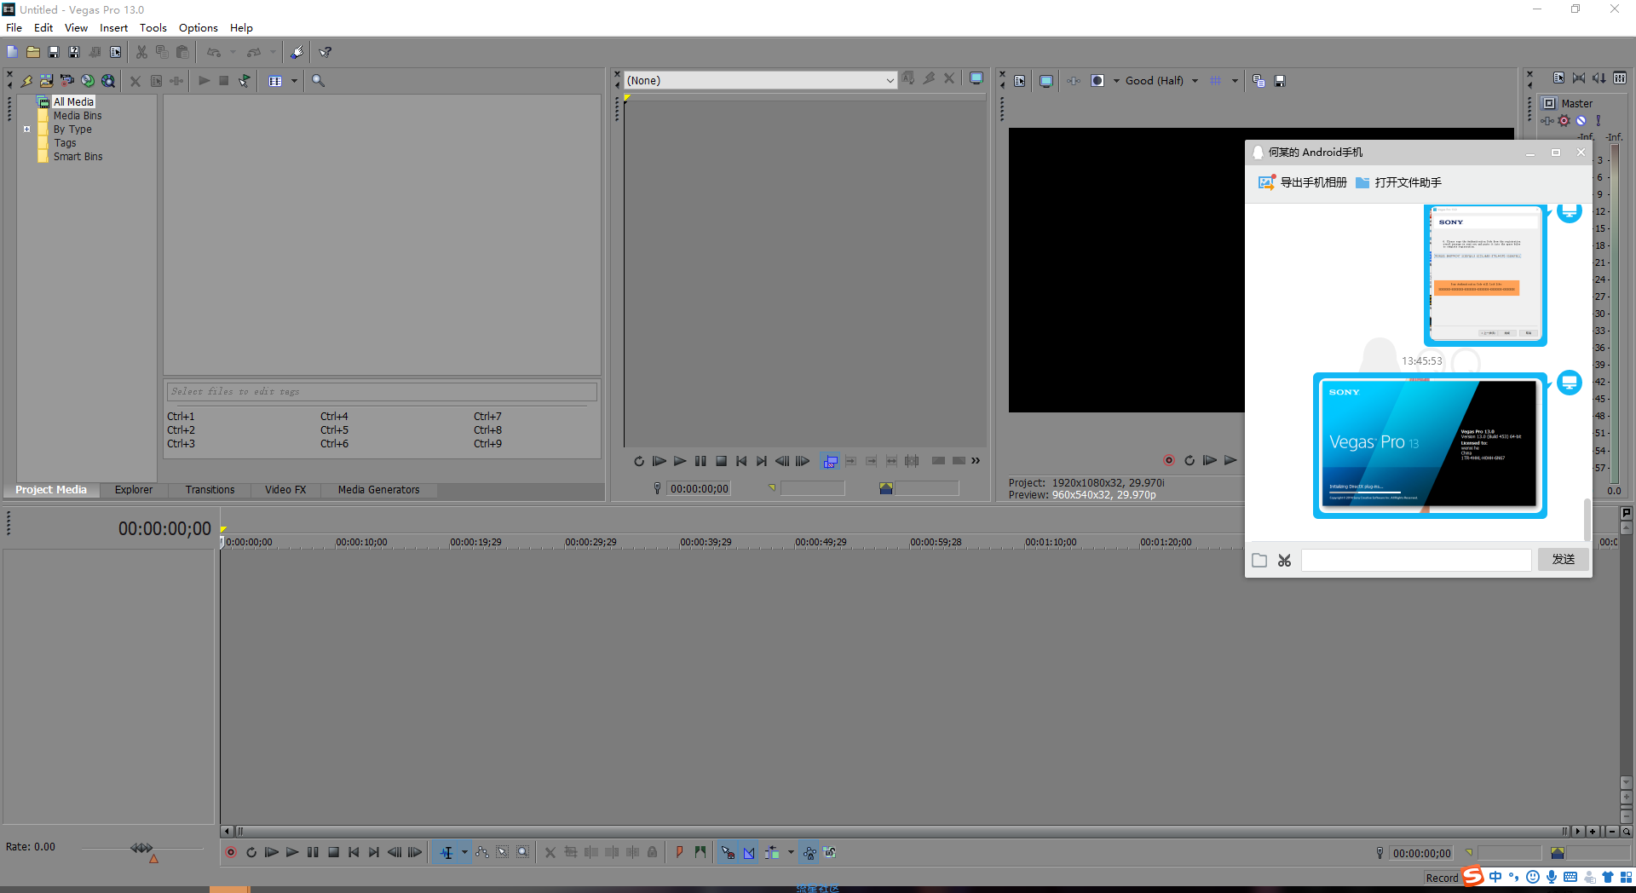Open the File menu
Viewport: 1636px width, 893px height.
coord(14,28)
